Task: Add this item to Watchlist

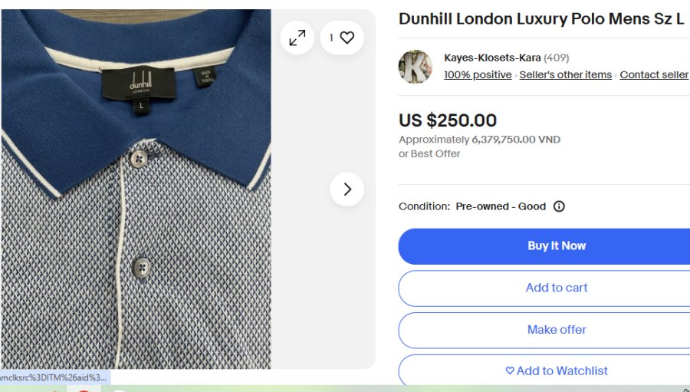Action: (x=556, y=371)
